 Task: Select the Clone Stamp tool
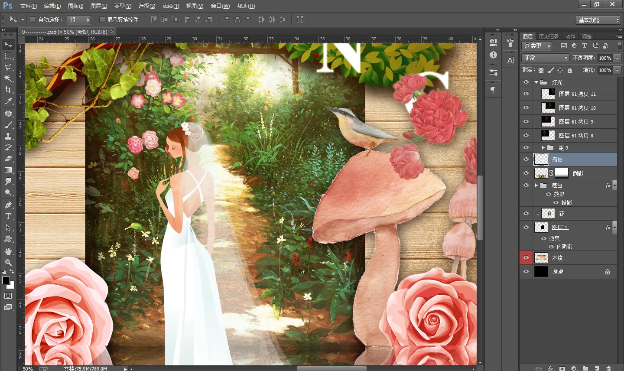(8, 136)
